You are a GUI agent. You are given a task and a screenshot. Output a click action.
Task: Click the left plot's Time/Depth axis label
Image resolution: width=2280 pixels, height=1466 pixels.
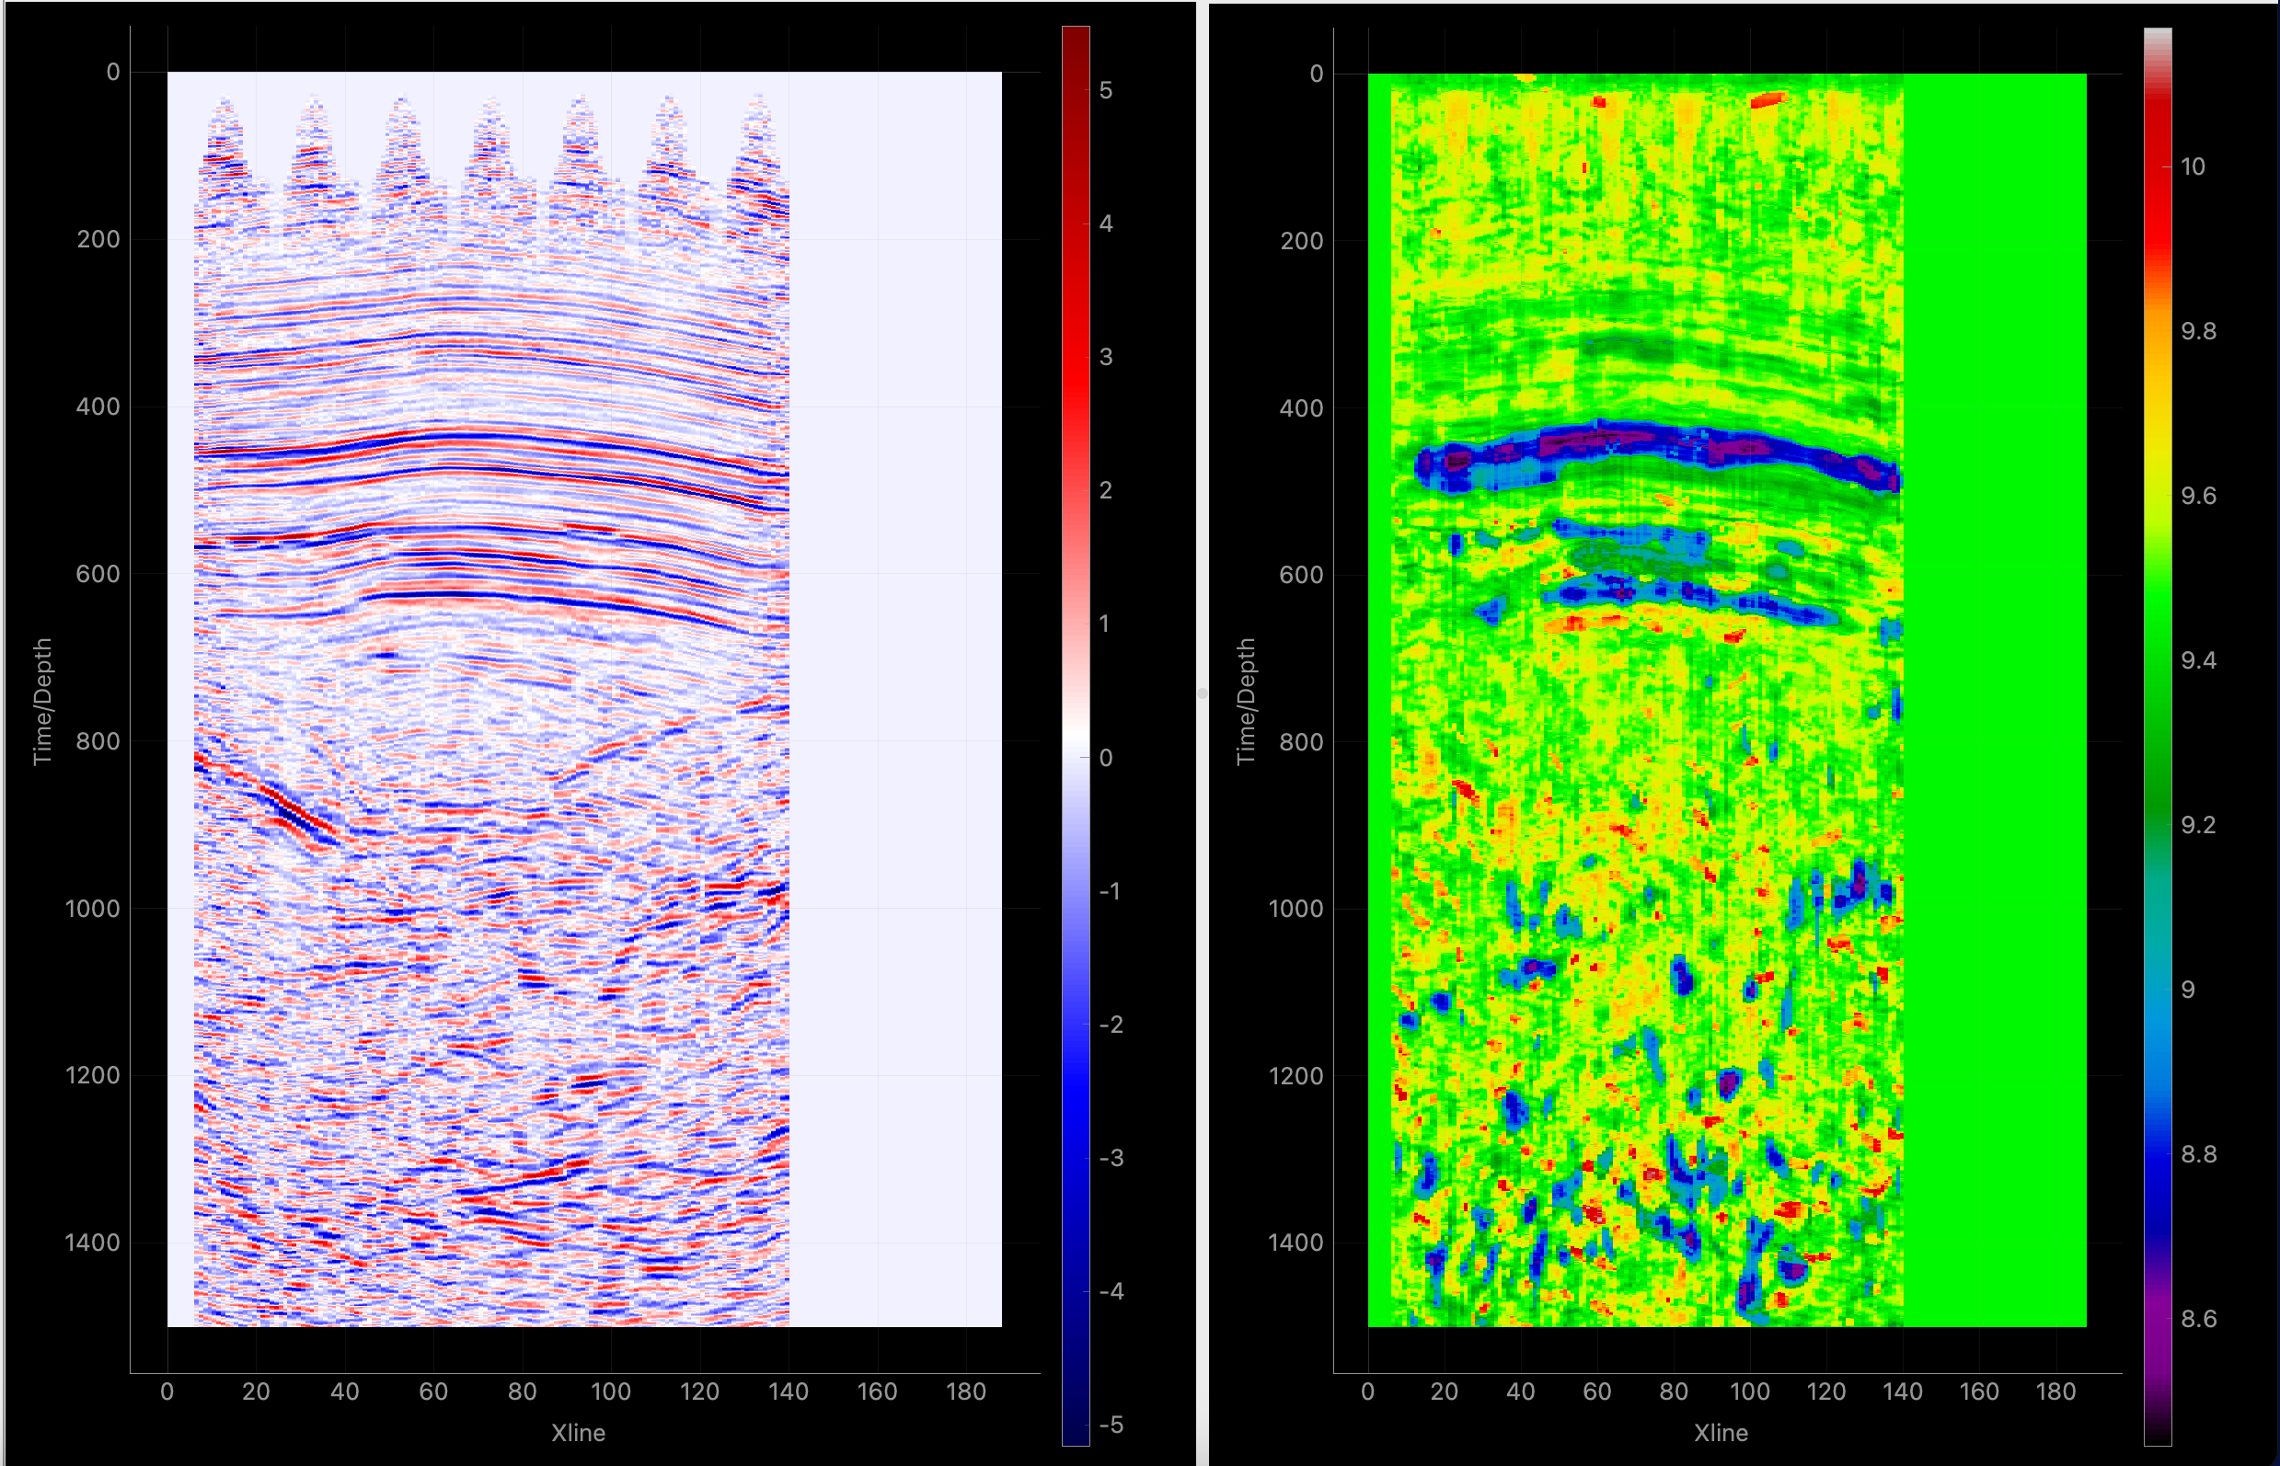pos(42,701)
